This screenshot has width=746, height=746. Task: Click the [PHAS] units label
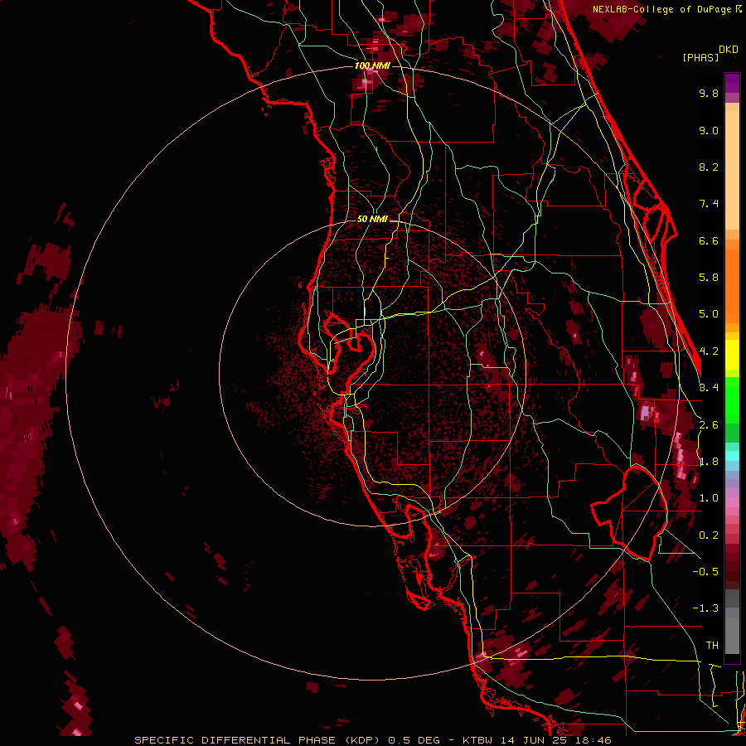pyautogui.click(x=700, y=57)
